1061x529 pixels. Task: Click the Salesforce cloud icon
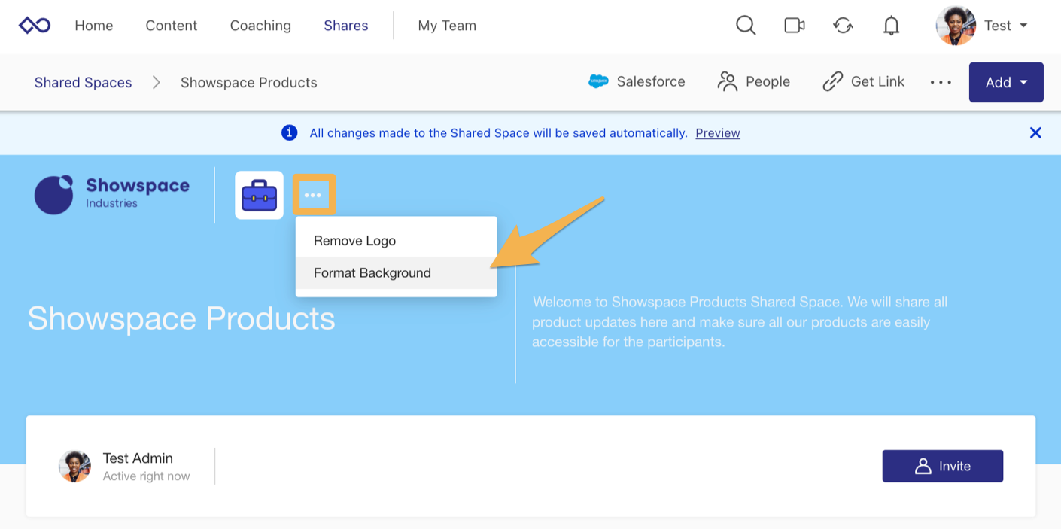pyautogui.click(x=598, y=82)
